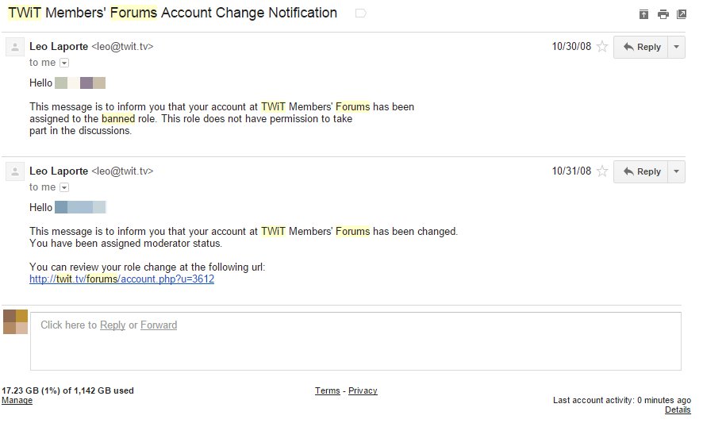Show details for first message recipients
Image resolution: width=703 pixels, height=423 pixels.
click(x=64, y=63)
